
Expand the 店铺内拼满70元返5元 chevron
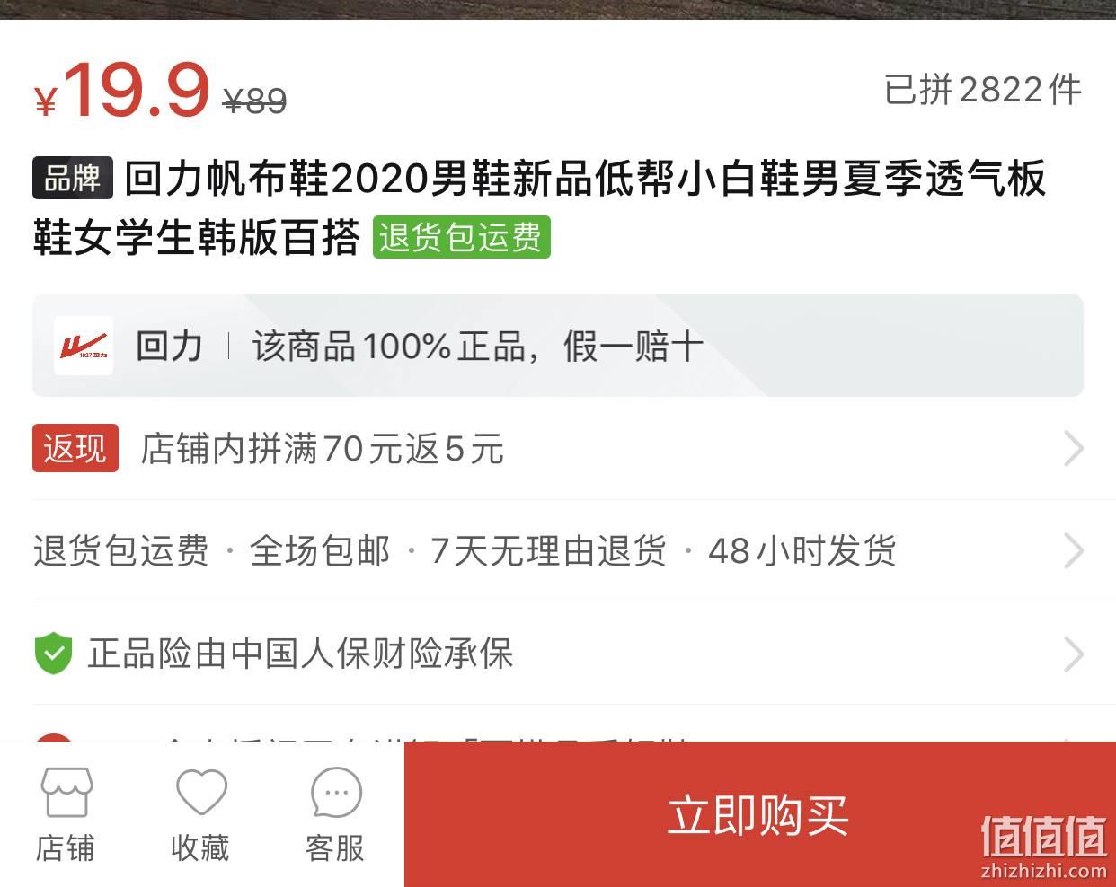click(1073, 448)
